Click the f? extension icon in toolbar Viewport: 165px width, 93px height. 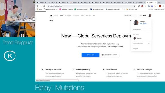[139, 6]
